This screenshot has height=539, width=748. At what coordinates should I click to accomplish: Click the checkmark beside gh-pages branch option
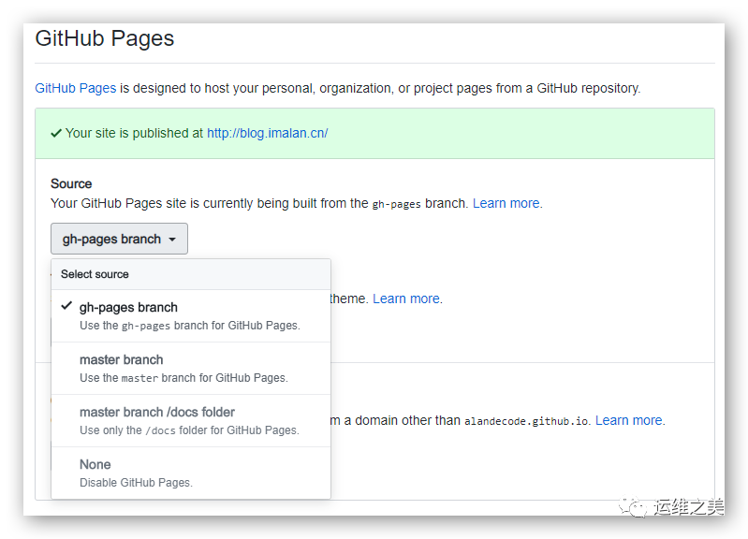(66, 306)
